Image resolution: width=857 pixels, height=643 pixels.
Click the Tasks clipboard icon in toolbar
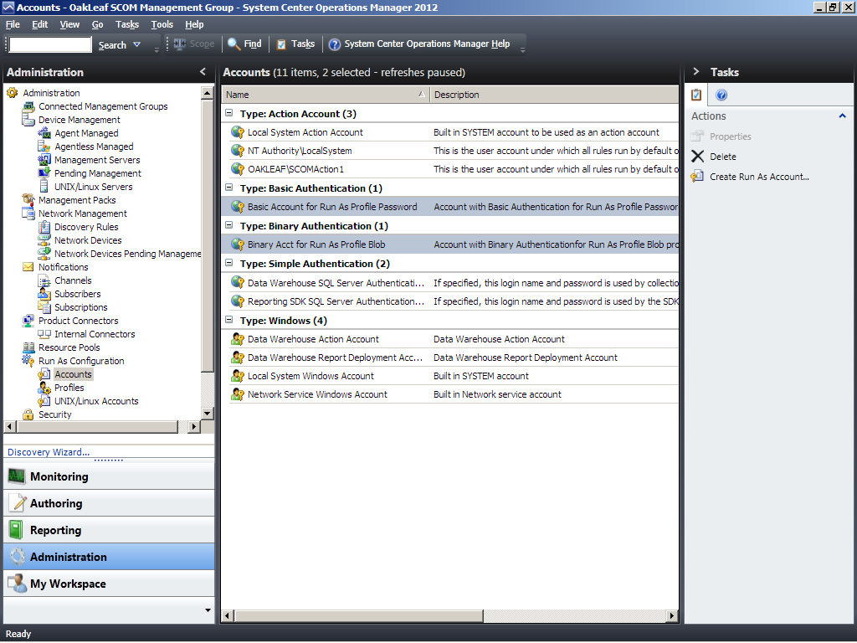point(281,44)
